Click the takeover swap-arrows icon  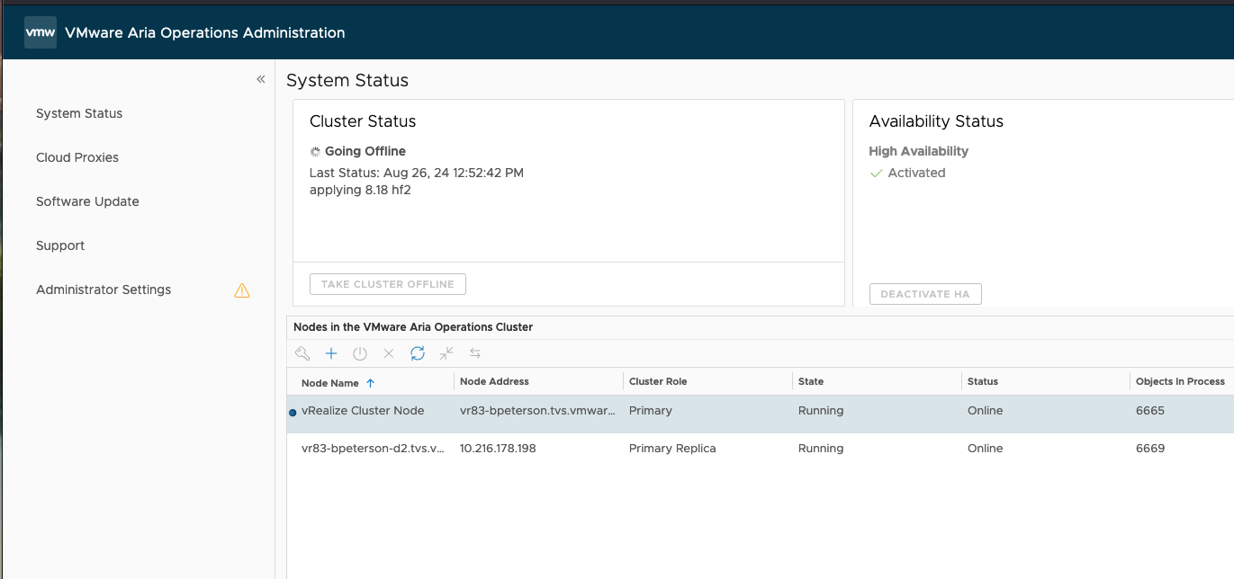[474, 353]
